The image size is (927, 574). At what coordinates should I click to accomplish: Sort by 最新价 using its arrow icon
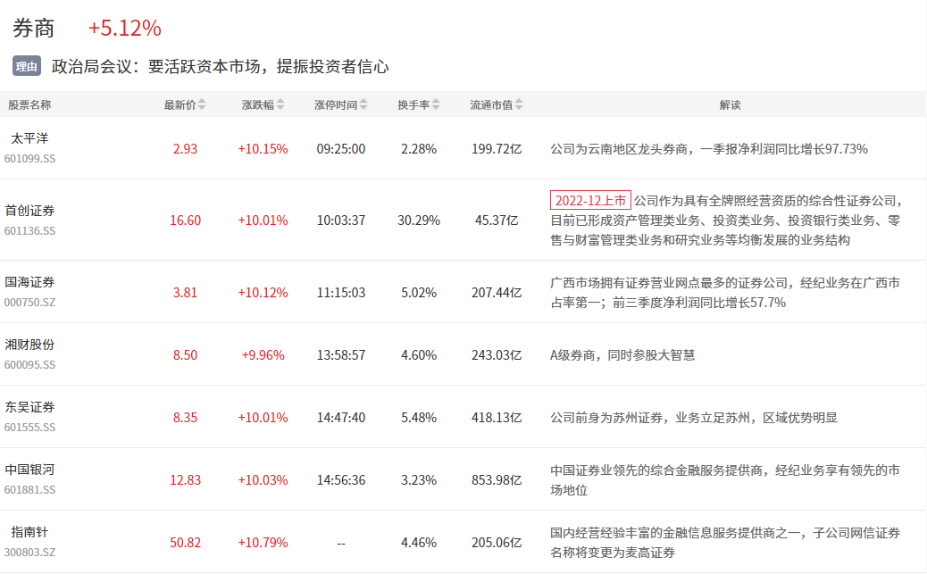point(202,104)
